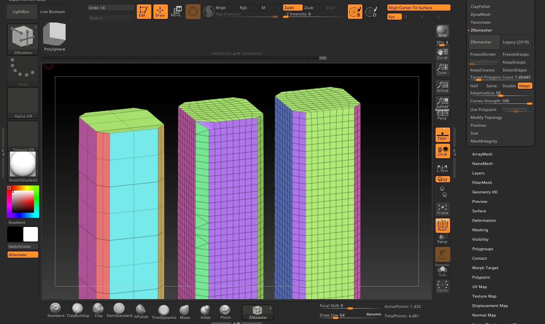The image size is (545, 324).
Task: Open the Alpha Off selector
Action: [23, 103]
